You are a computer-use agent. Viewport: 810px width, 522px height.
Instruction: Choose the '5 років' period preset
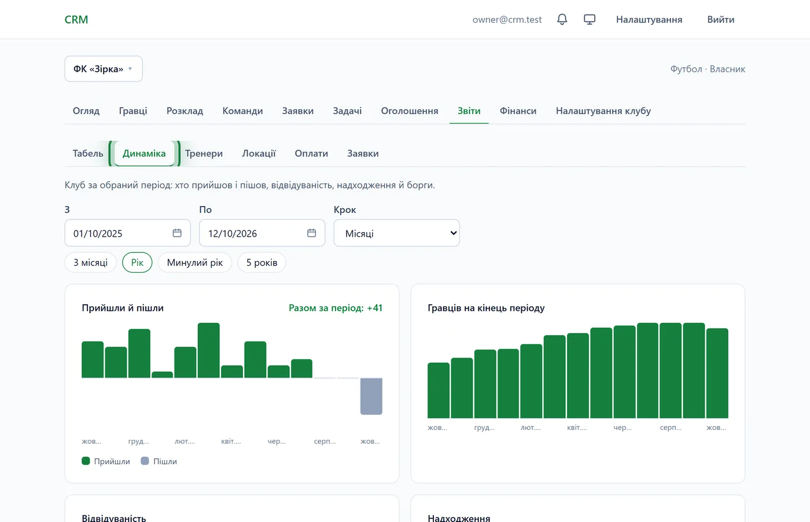tap(262, 262)
